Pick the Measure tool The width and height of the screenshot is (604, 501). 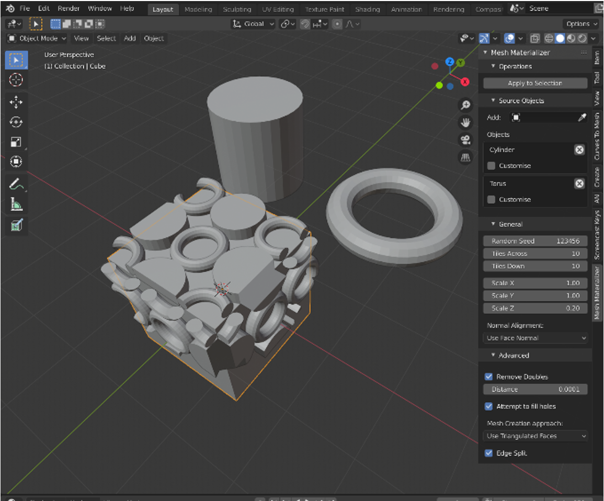16,204
